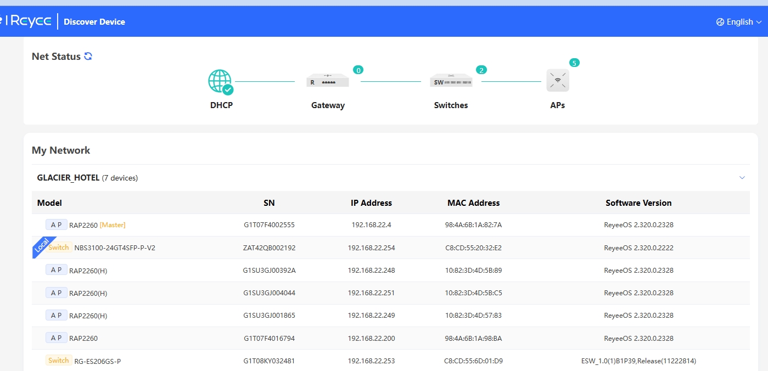This screenshot has height=371, width=768.
Task: Click MAC address 10:82:3D:4D:5B:C5
Action: pos(473,293)
